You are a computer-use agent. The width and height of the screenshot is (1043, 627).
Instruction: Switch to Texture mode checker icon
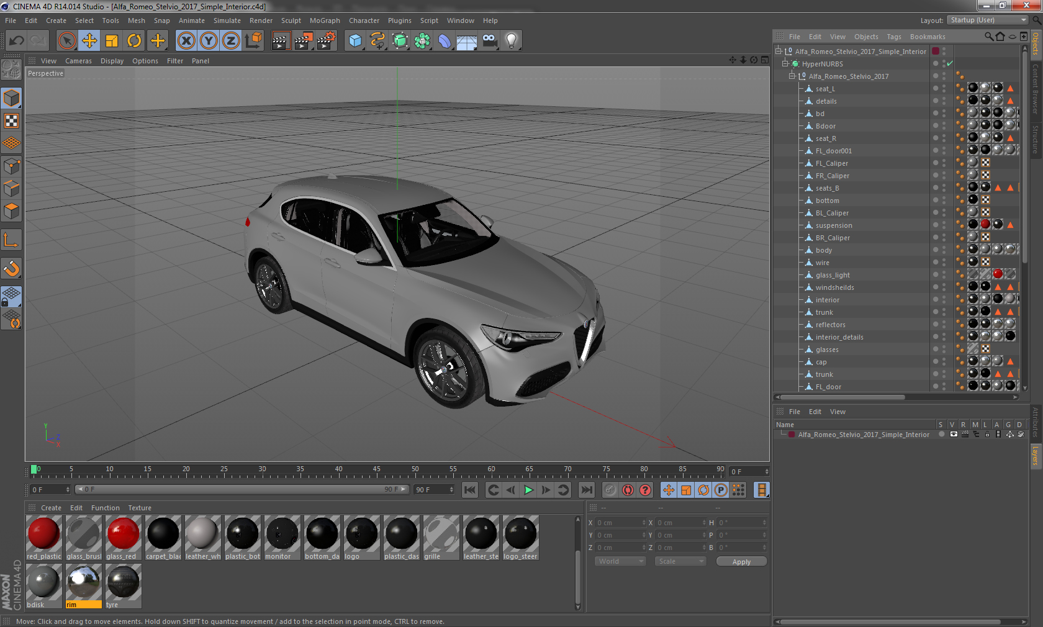click(x=11, y=120)
